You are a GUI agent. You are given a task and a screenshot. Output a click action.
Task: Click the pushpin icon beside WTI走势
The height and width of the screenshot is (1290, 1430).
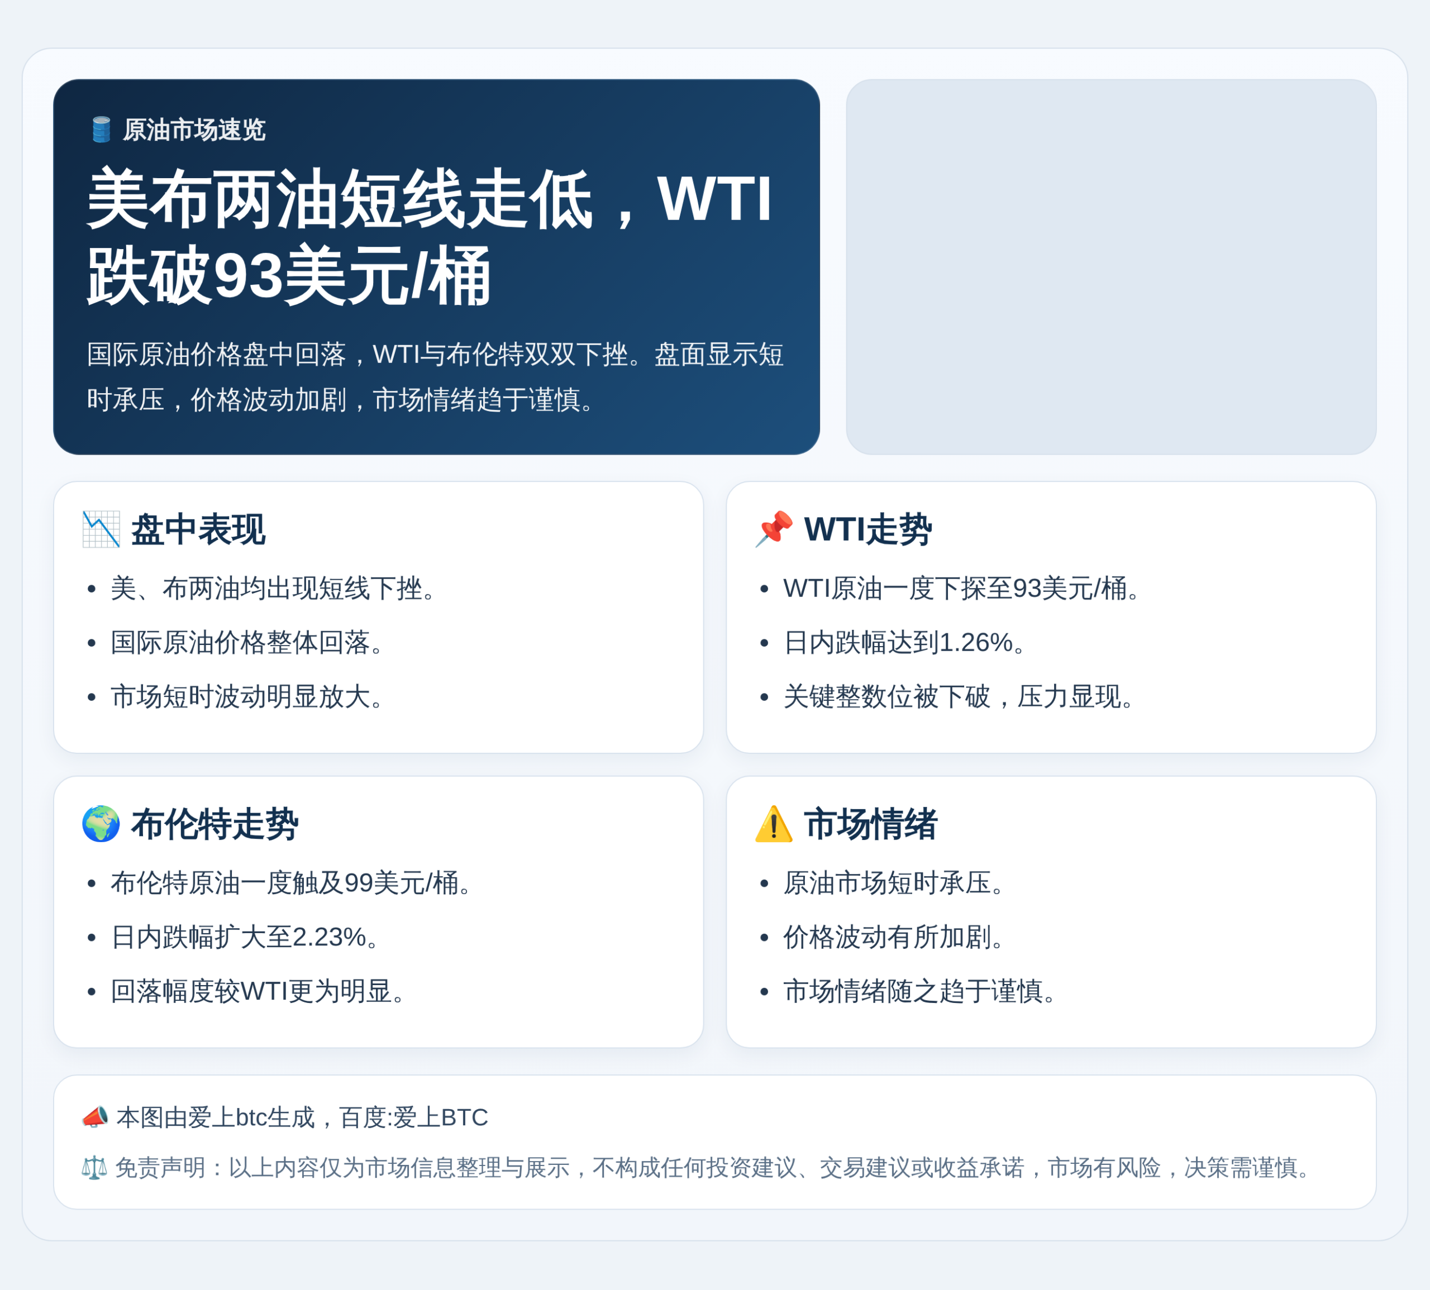[774, 529]
